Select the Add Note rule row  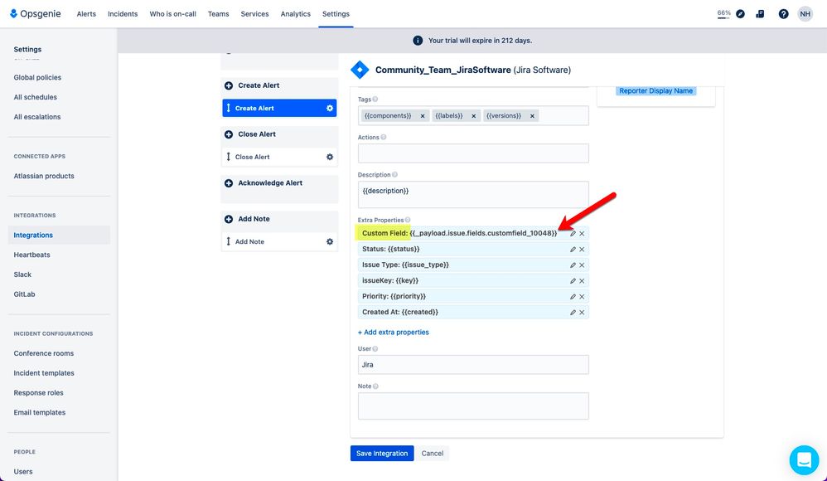[x=279, y=242]
